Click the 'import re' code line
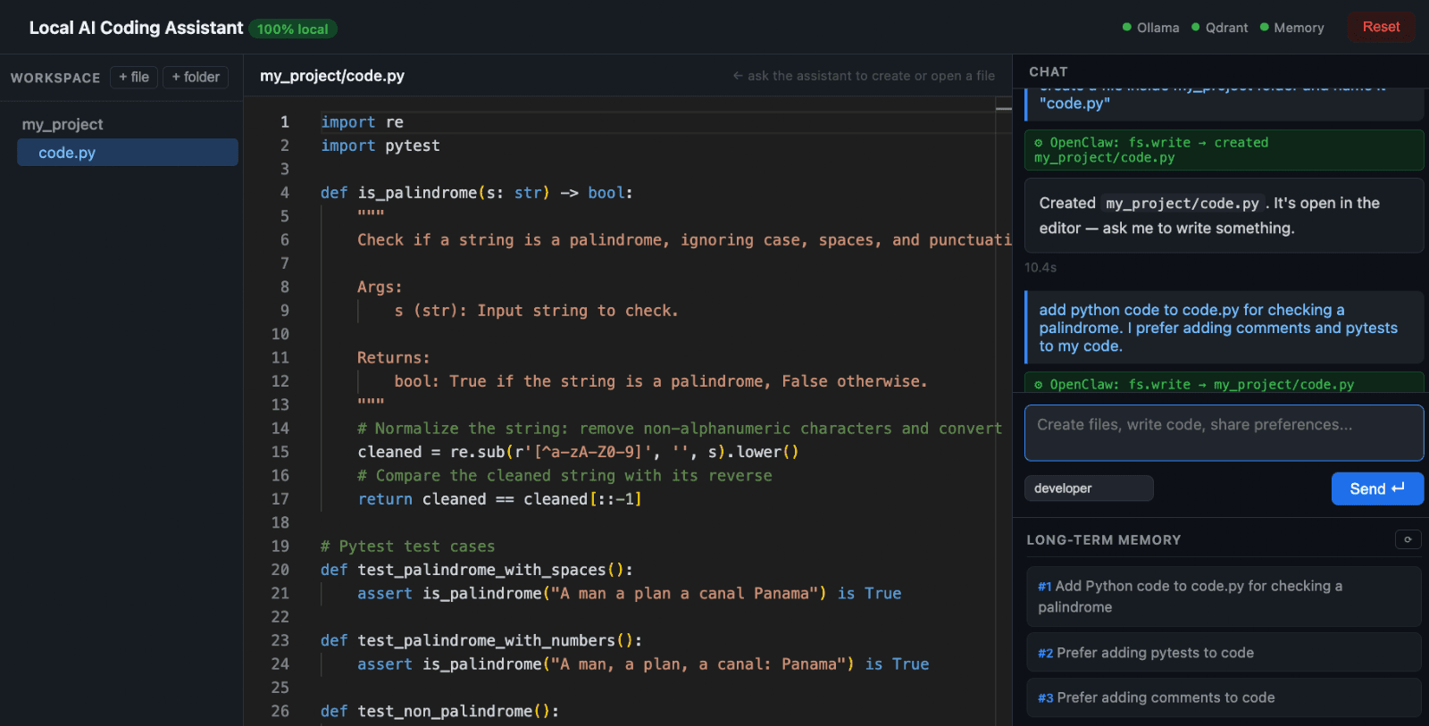This screenshot has height=726, width=1429. (x=362, y=122)
